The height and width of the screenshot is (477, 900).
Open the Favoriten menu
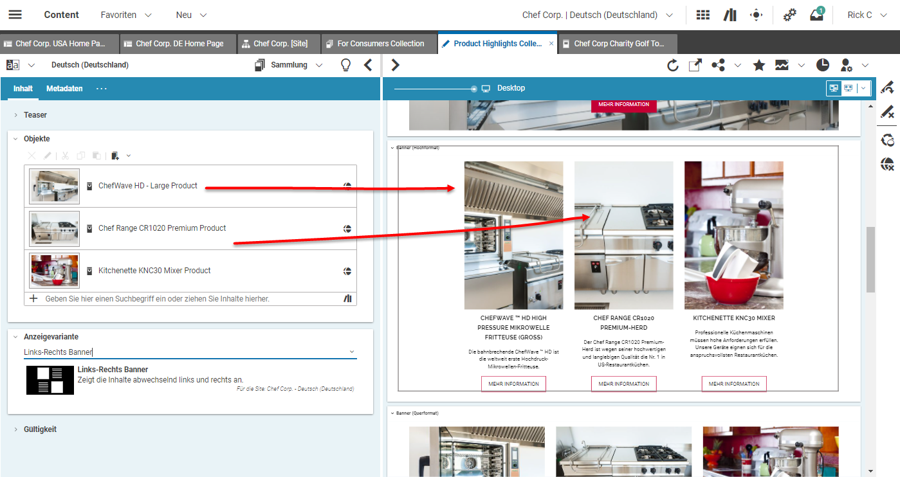(x=126, y=15)
